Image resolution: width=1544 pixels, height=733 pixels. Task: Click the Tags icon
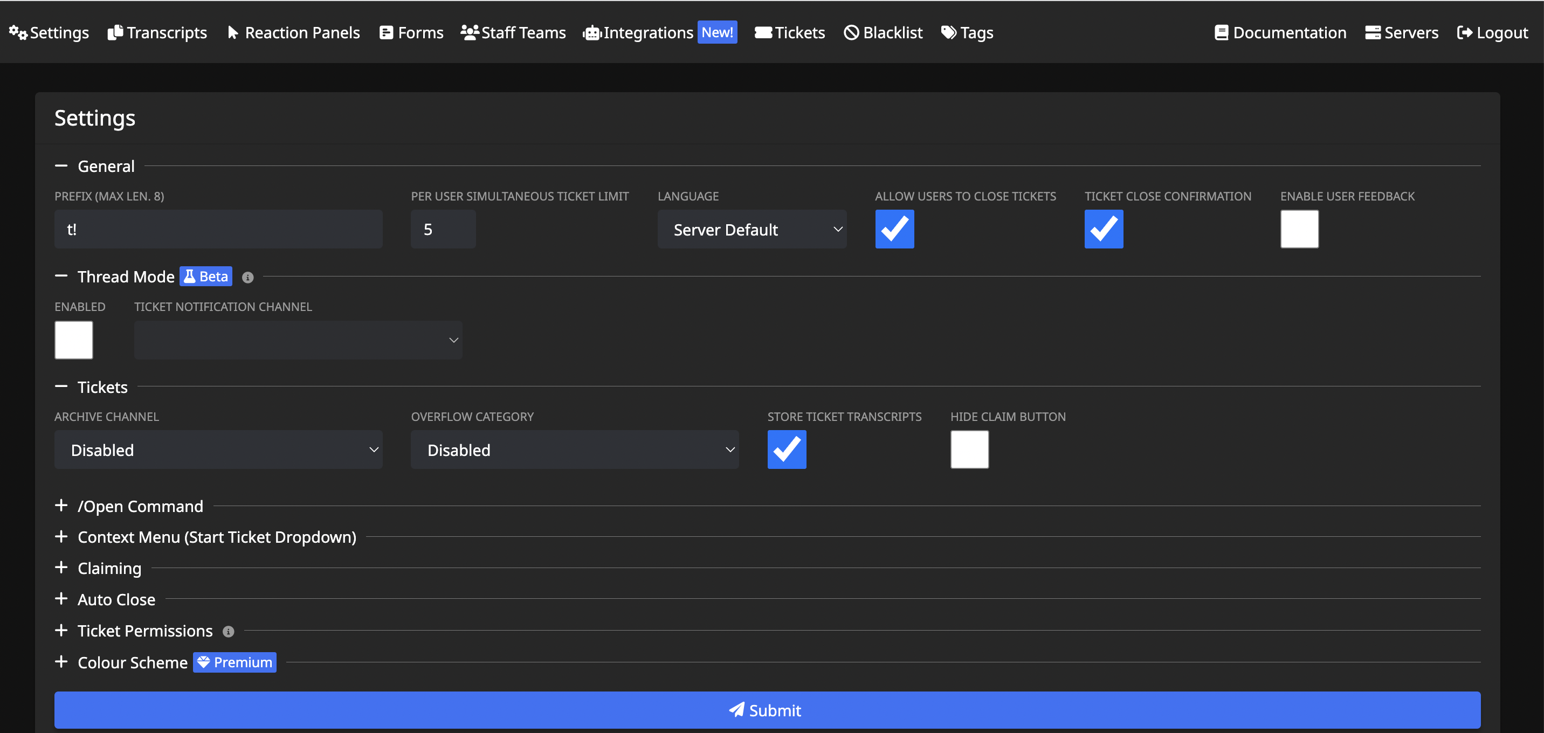pos(948,32)
